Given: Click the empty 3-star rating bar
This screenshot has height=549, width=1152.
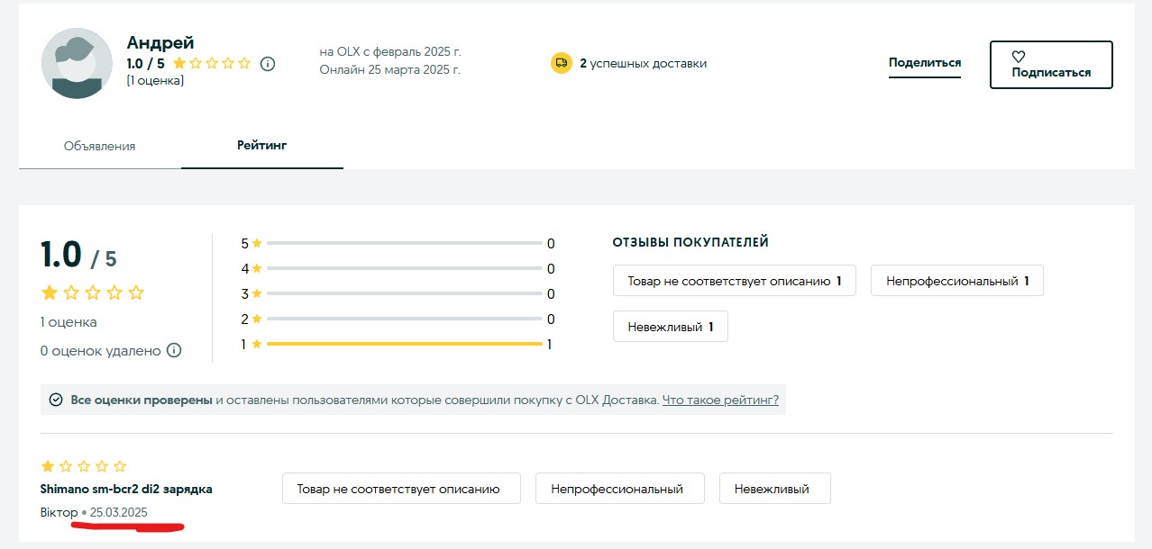Looking at the screenshot, I should pos(404,293).
